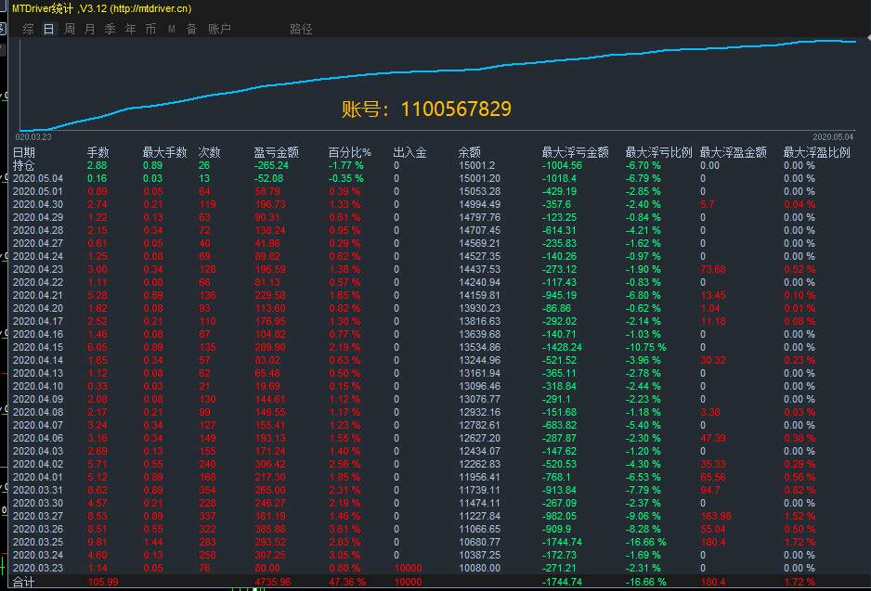Open the 备 notes tab
Screen dimensions: 871x591
click(x=191, y=29)
